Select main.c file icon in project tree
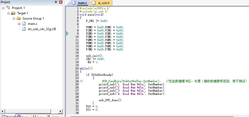Screen dimensions: 249x117 coord(24,24)
